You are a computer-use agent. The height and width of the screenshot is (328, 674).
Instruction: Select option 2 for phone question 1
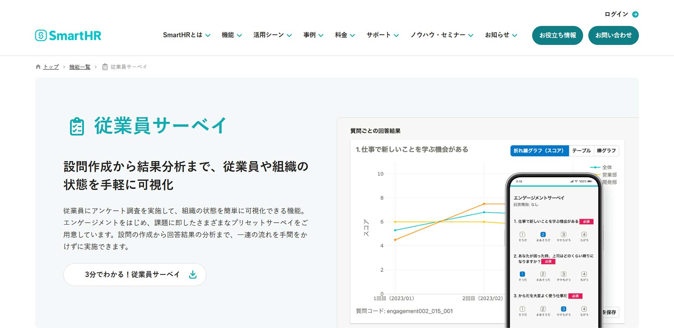pyautogui.click(x=543, y=234)
